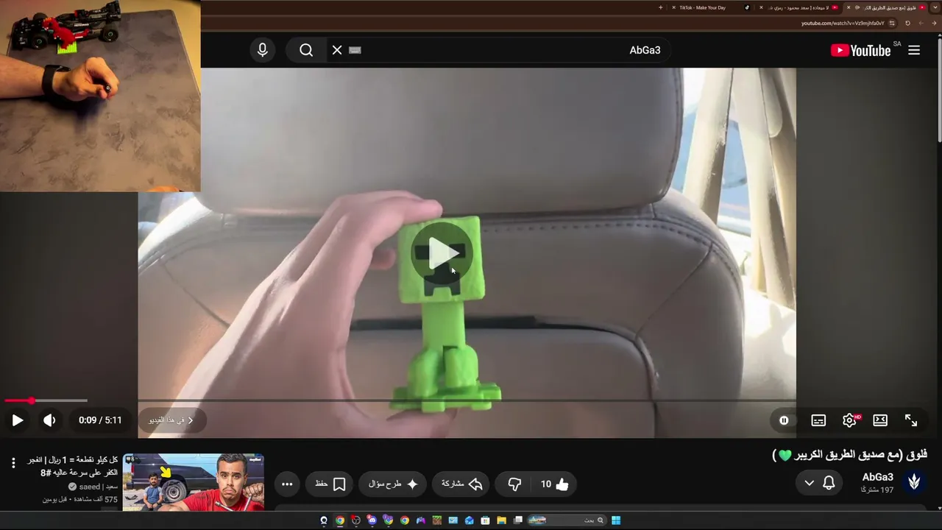Open the suggested video title link
The width and height of the screenshot is (942, 530).
coord(73,466)
